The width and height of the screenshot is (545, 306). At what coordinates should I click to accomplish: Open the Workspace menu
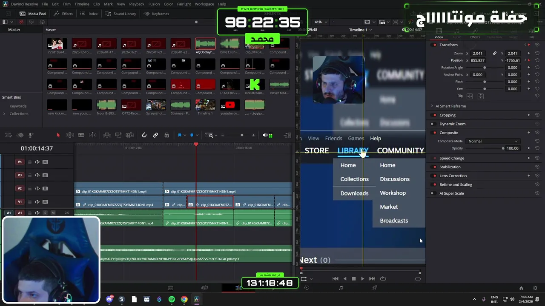point(204,4)
